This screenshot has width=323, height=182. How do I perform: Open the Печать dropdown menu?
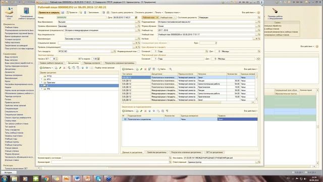[158, 13]
